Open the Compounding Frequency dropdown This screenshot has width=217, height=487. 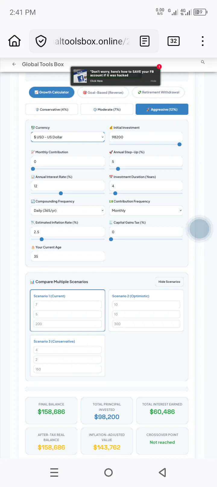[68, 211]
